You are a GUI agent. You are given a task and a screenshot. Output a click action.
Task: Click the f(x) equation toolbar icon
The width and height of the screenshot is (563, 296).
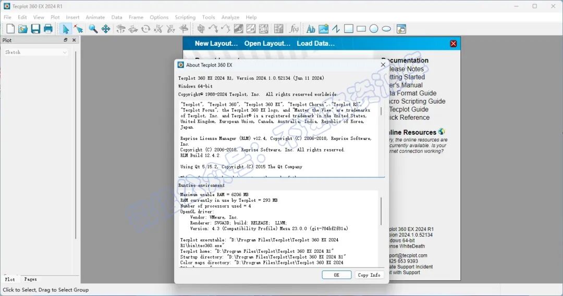click(x=293, y=29)
